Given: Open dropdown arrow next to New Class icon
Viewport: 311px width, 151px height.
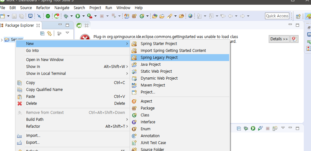Looking at the screenshot, I should tap(147, 16).
